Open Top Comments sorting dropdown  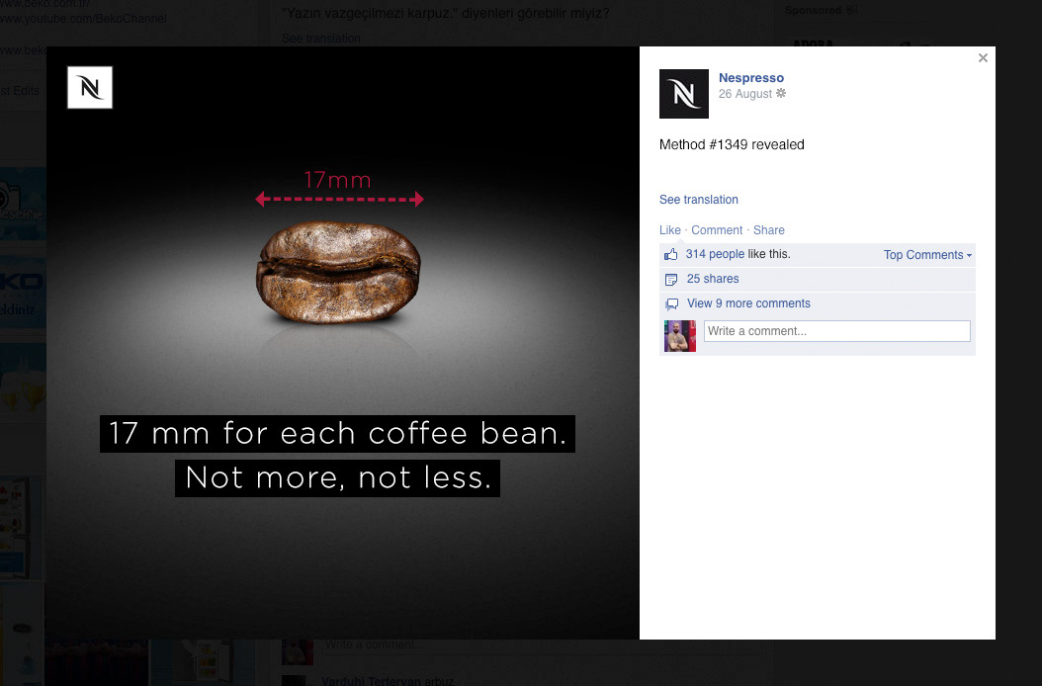[927, 255]
